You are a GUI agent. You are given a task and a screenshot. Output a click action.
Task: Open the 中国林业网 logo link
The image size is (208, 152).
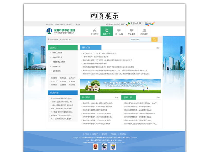[133, 24]
